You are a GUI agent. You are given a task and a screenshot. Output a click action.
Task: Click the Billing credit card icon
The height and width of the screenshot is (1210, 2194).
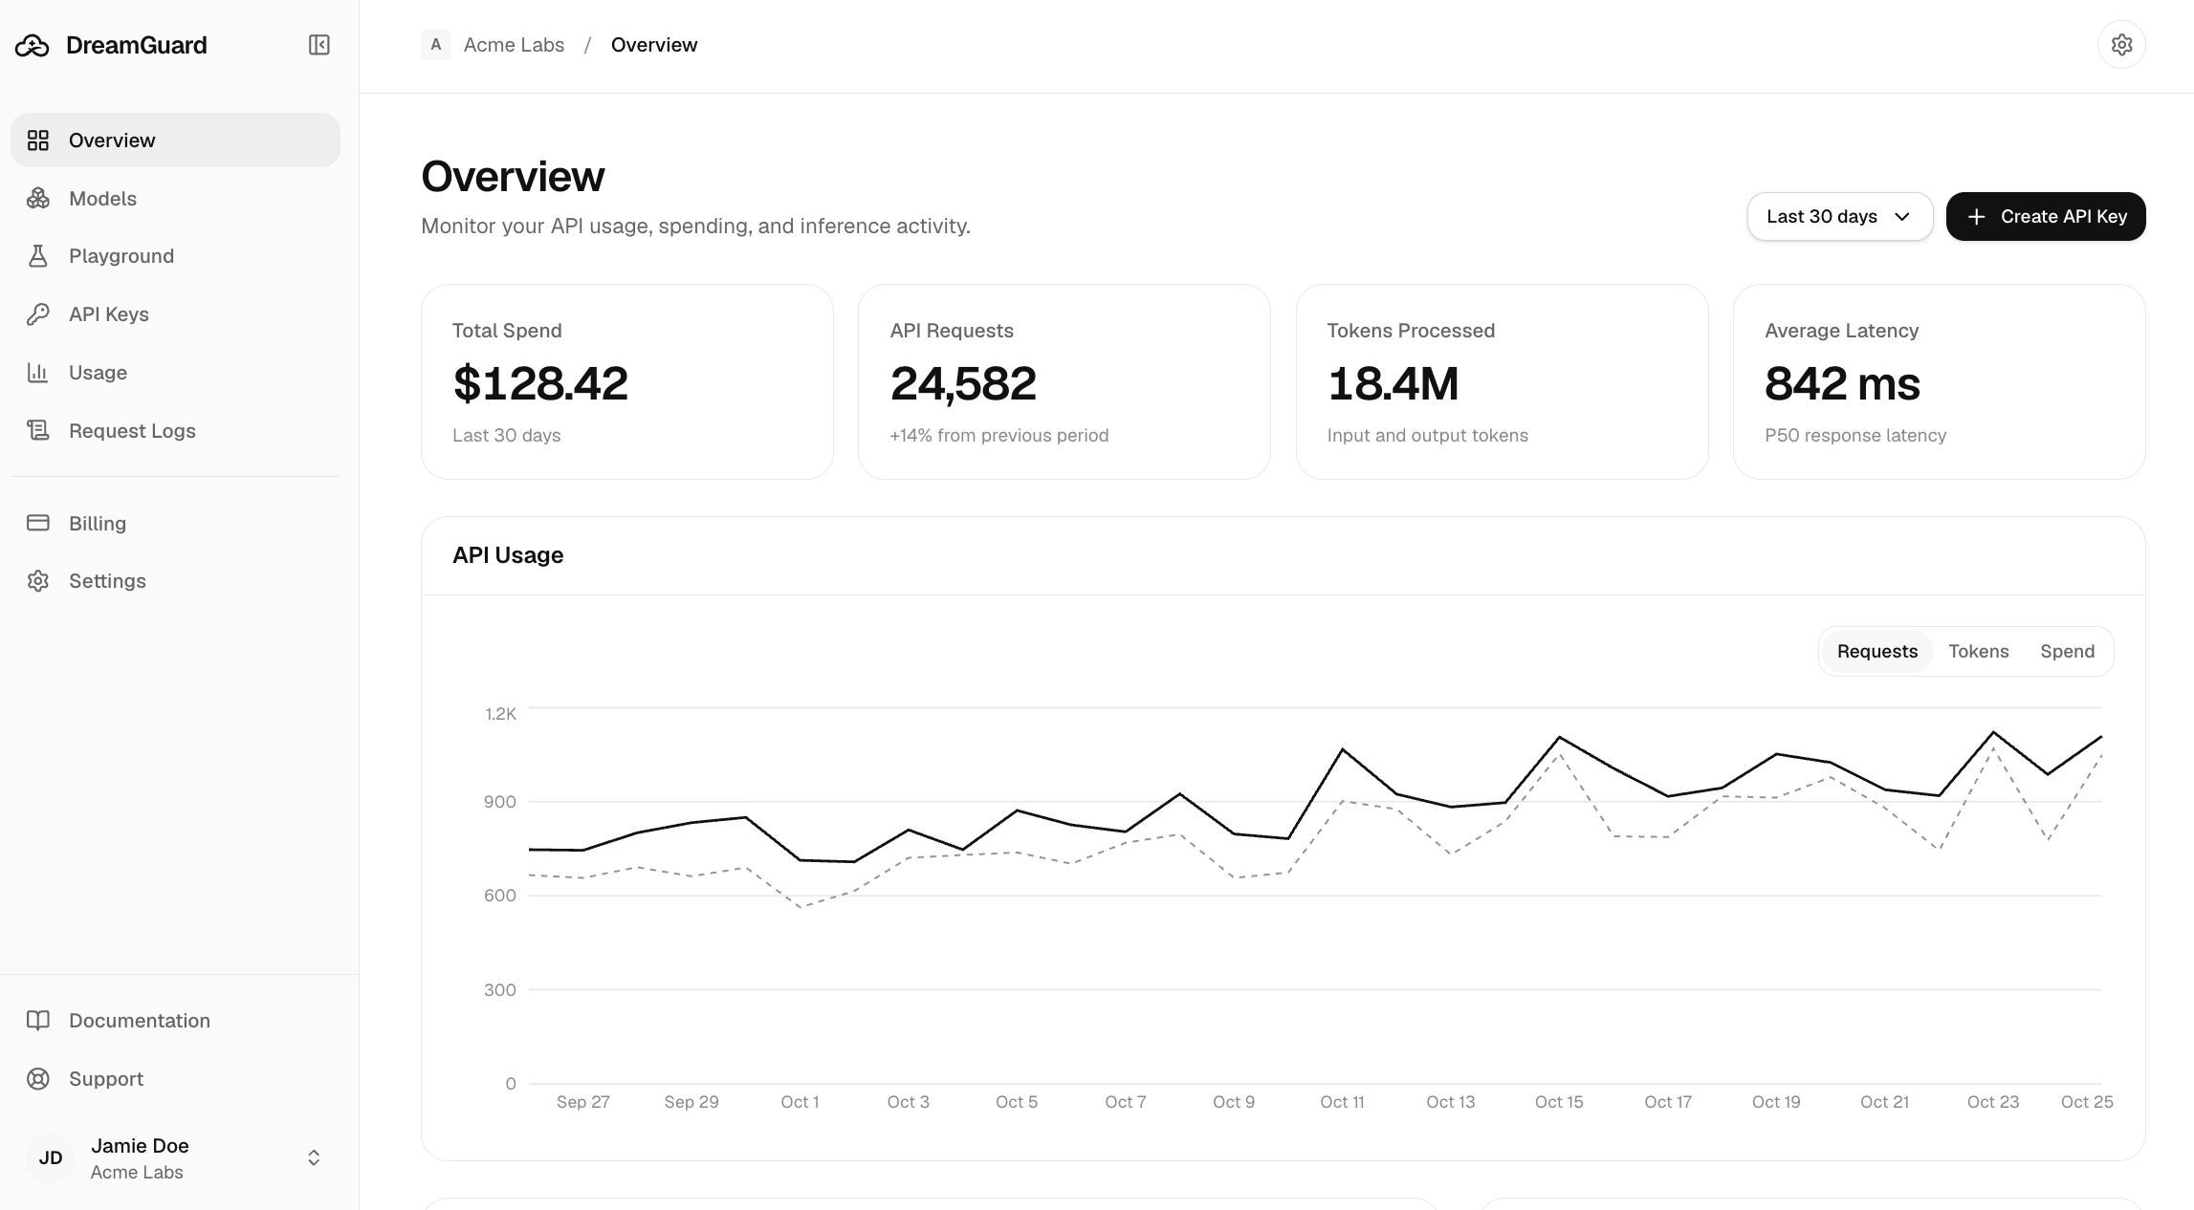38,523
